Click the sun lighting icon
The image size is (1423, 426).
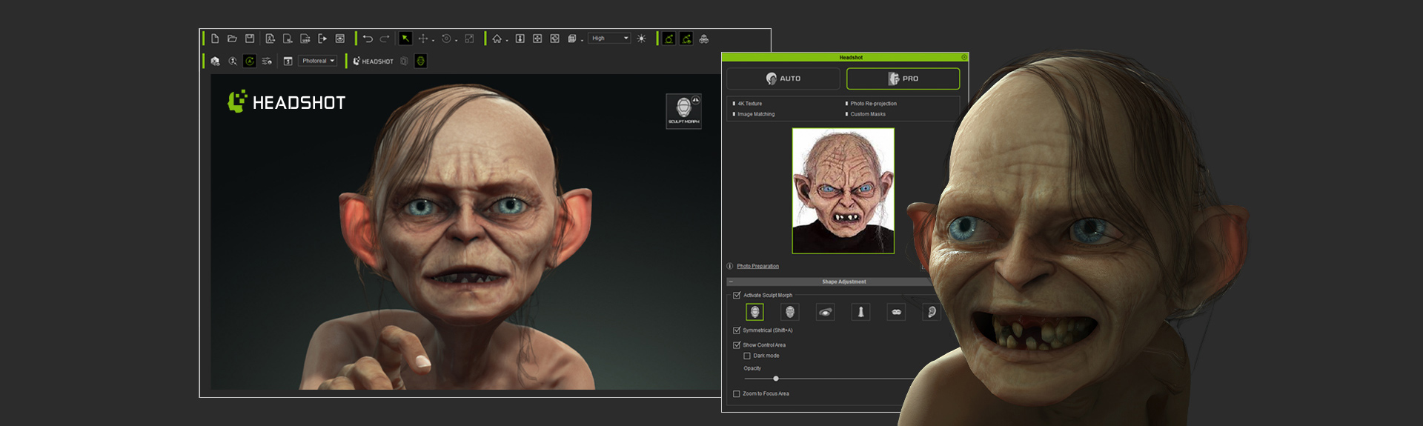click(x=642, y=39)
